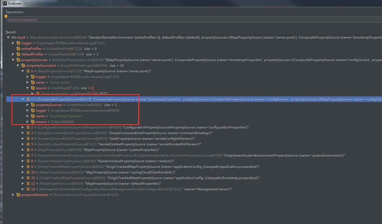Expand element 8 RandomValuePropertySource
The image size is (382, 224).
click(23, 161)
